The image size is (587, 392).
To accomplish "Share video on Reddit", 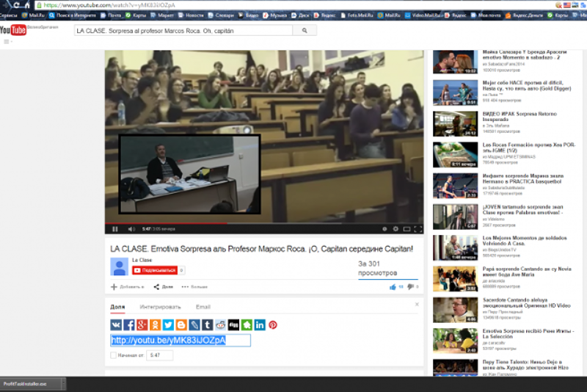I will [220, 324].
